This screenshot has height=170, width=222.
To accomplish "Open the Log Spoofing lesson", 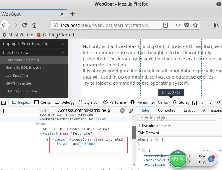I will click(17, 76).
